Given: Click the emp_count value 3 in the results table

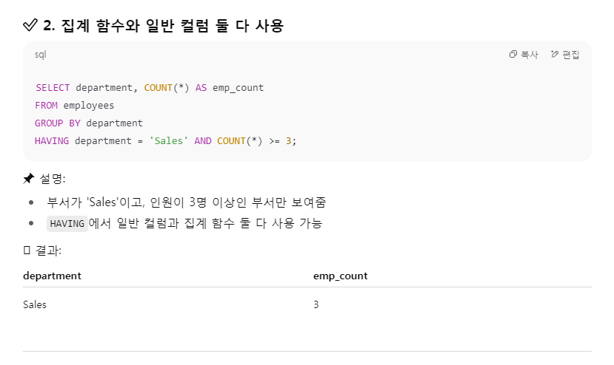Looking at the screenshot, I should 316,304.
